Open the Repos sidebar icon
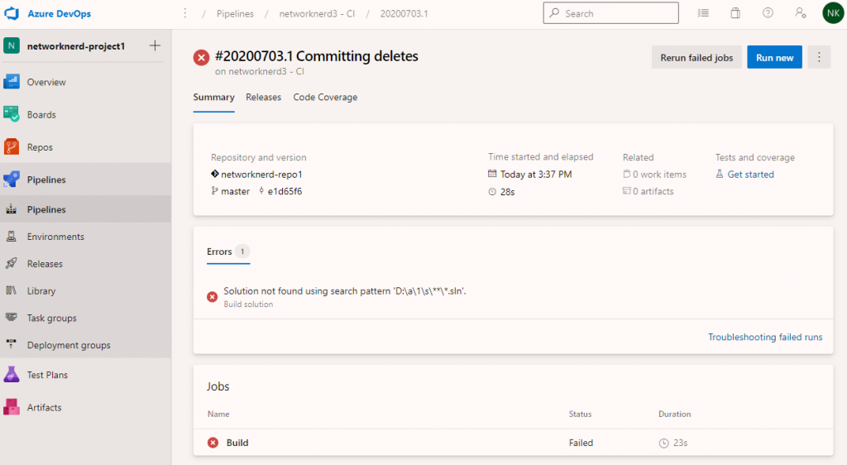The width and height of the screenshot is (847, 465). (x=12, y=147)
